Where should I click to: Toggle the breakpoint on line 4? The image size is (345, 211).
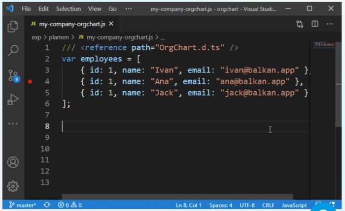pos(30,81)
